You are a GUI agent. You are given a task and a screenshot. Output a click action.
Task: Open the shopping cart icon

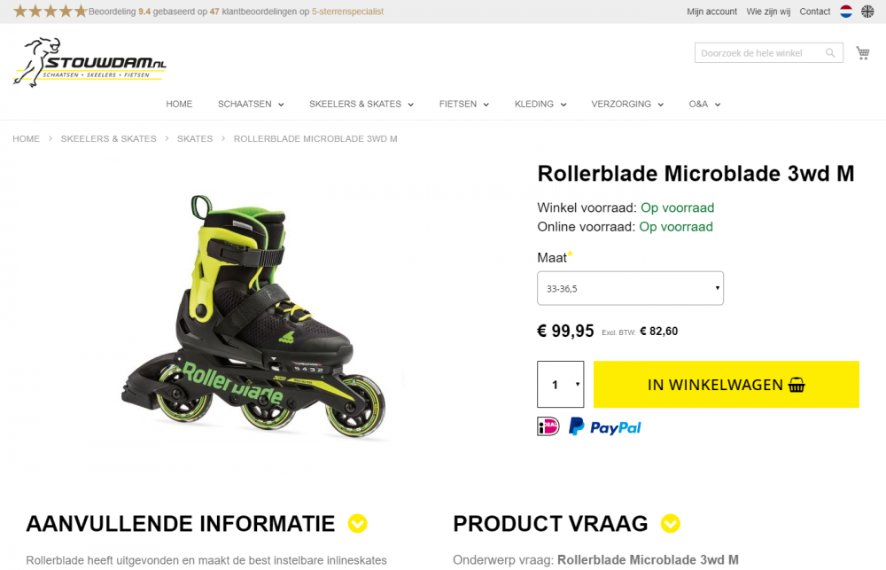[862, 53]
